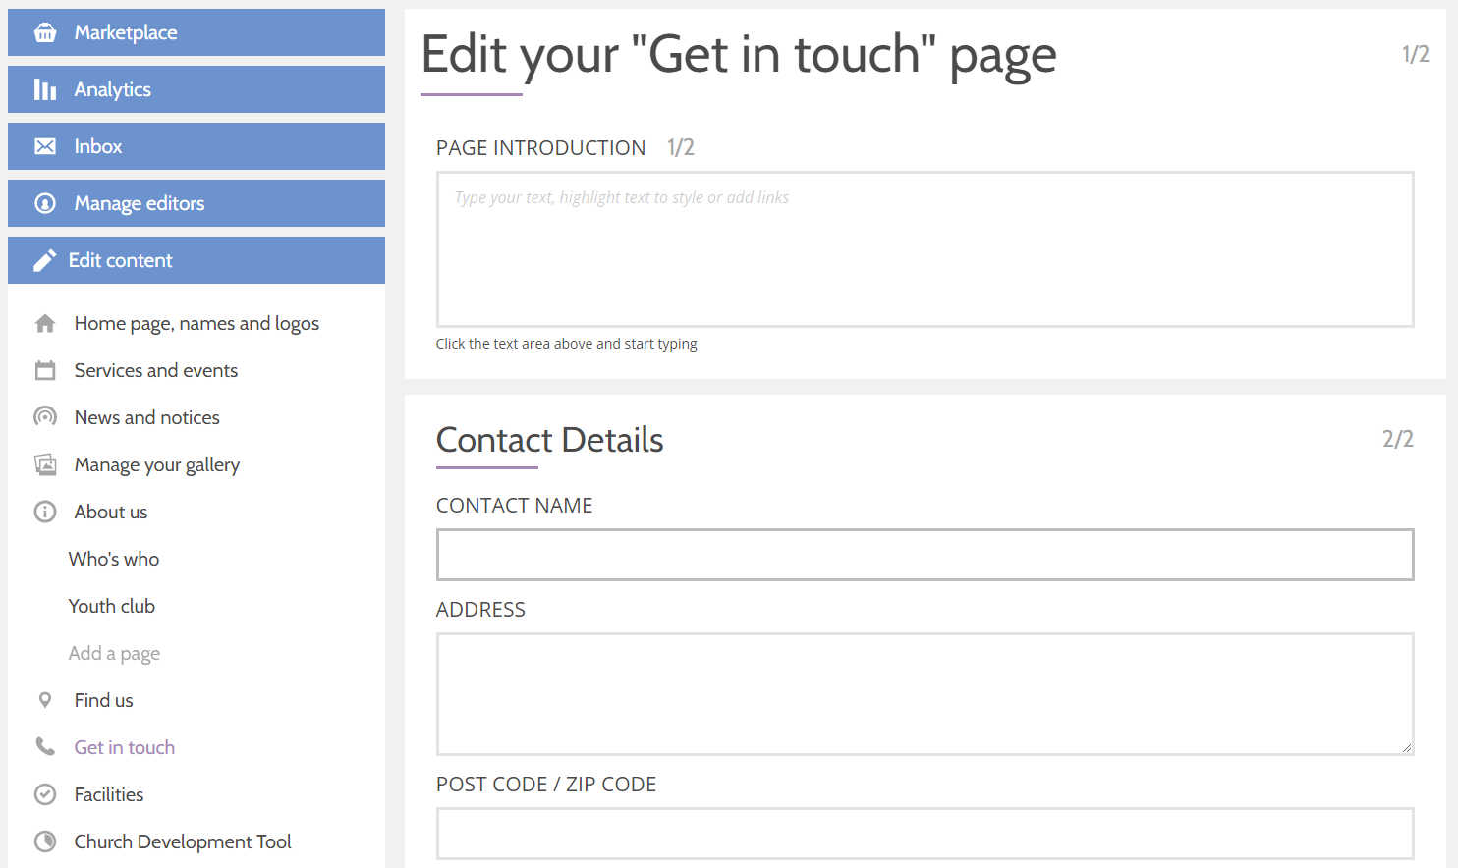
Task: Click the Edit content pencil icon
Action: point(44,260)
